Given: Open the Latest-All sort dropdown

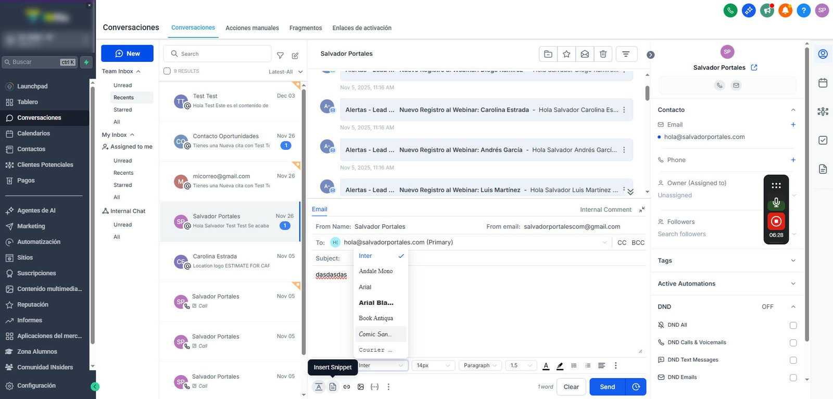Looking at the screenshot, I should click(x=286, y=72).
